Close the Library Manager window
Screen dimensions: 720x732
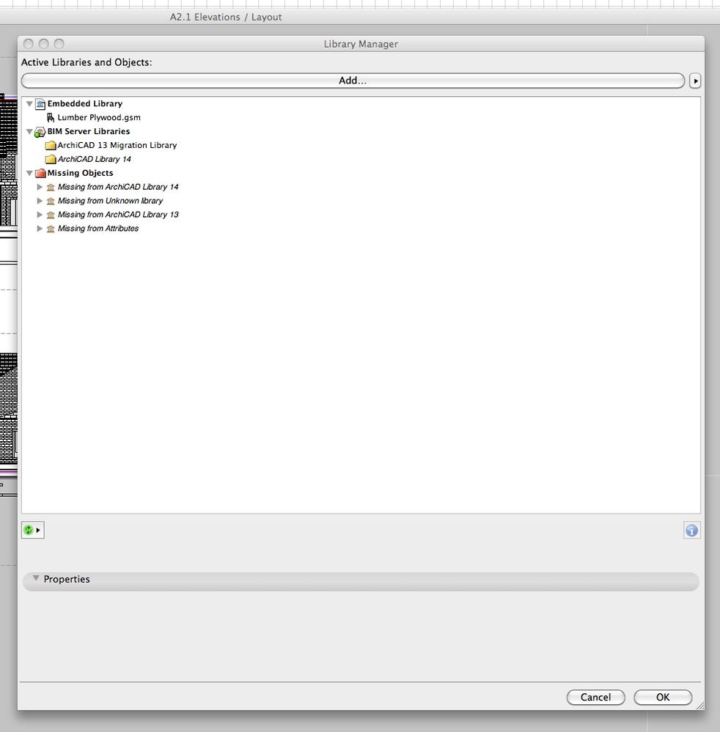29,44
